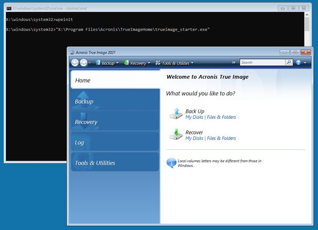Open navigation history dropdown arrow beside Forward

pos(90,63)
